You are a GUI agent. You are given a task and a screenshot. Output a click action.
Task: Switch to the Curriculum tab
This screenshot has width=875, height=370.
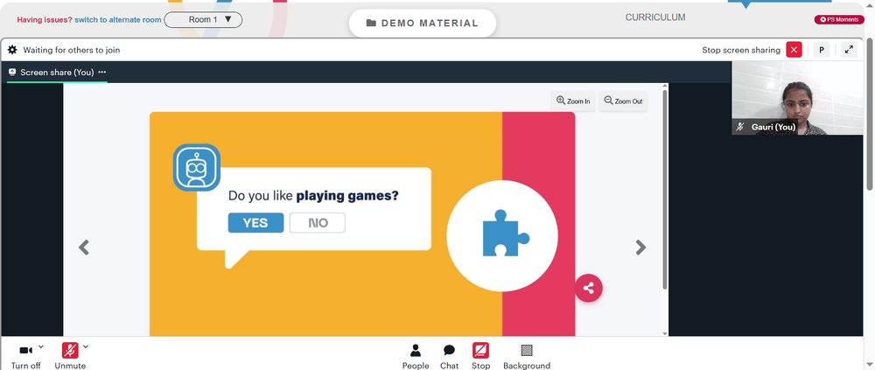coord(655,17)
